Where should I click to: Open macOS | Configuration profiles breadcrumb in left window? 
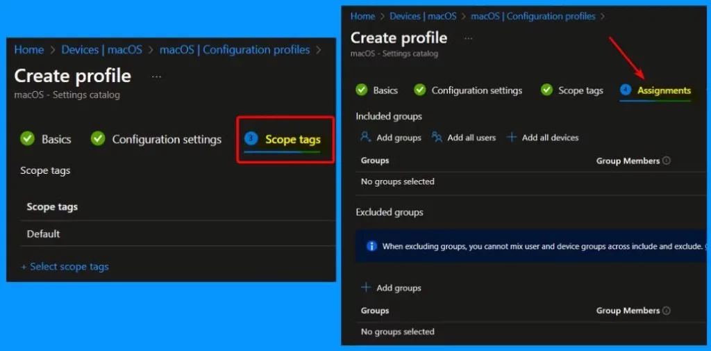tap(235, 49)
